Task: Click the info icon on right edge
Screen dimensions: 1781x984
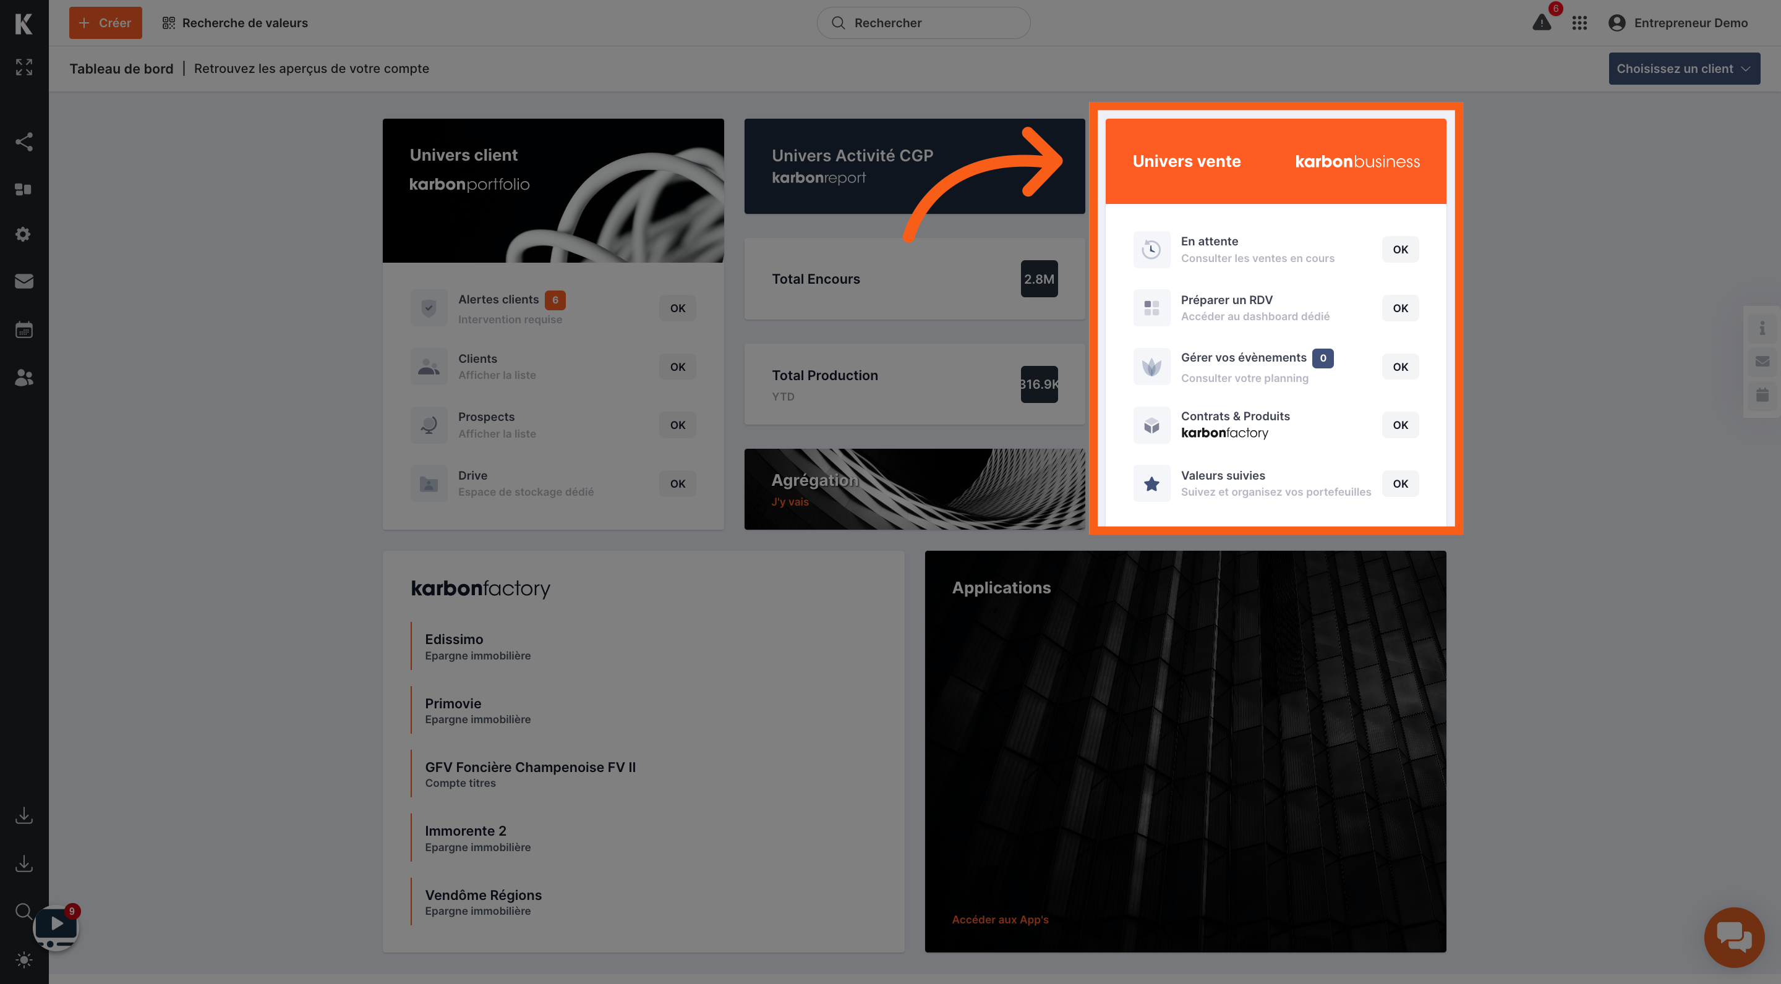Action: (x=1762, y=328)
